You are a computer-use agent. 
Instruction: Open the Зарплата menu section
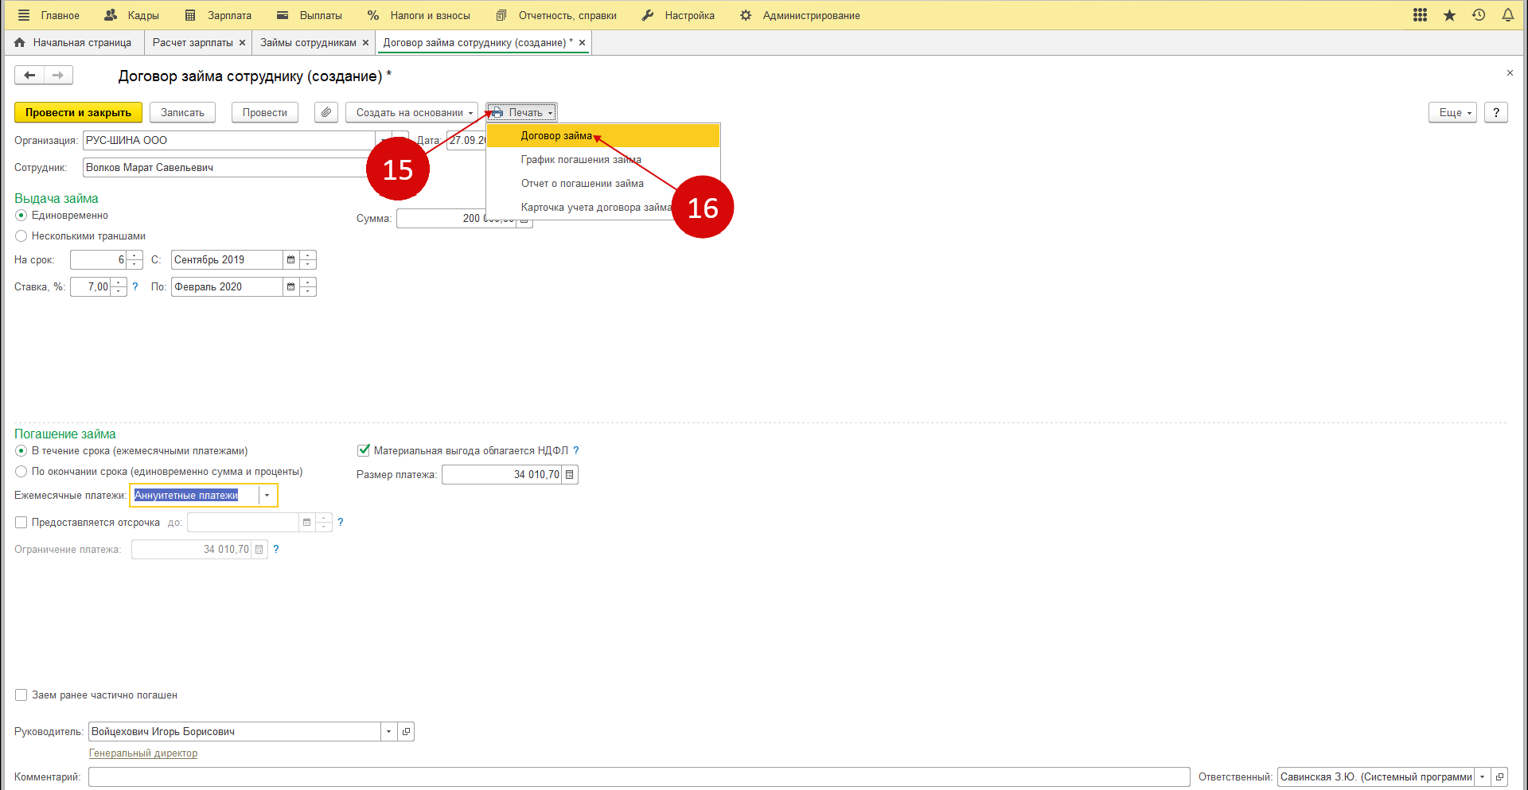coord(218,15)
